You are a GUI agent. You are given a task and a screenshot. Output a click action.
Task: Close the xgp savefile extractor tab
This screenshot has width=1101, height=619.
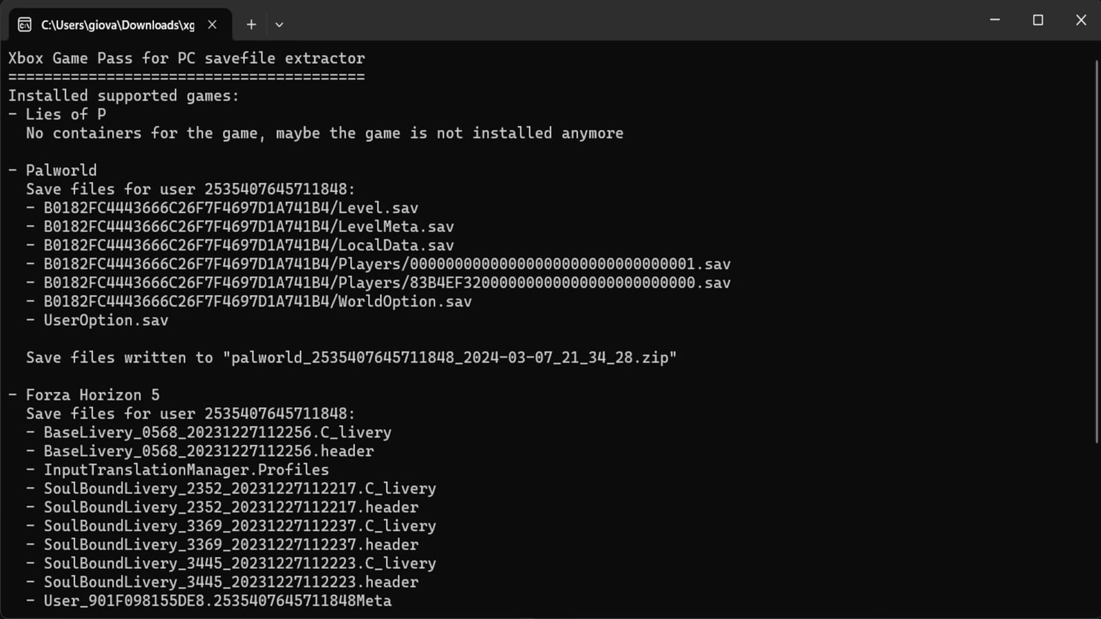click(x=211, y=24)
